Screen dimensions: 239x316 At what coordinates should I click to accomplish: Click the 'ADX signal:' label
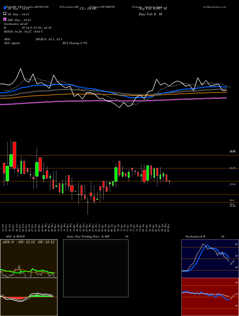[x=12, y=43]
